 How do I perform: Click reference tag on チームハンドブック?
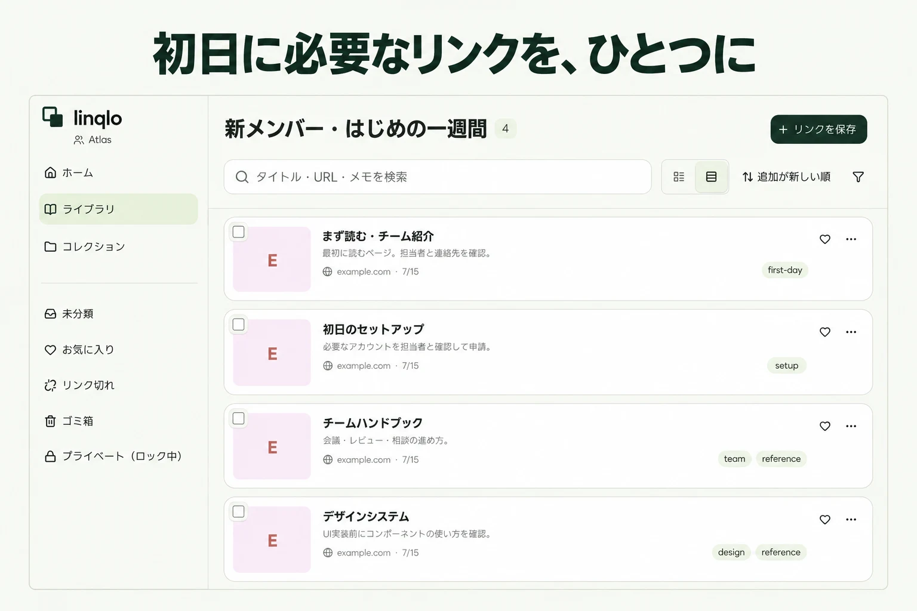[x=781, y=459]
